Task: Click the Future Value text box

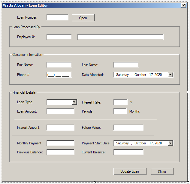Action: click(128, 128)
